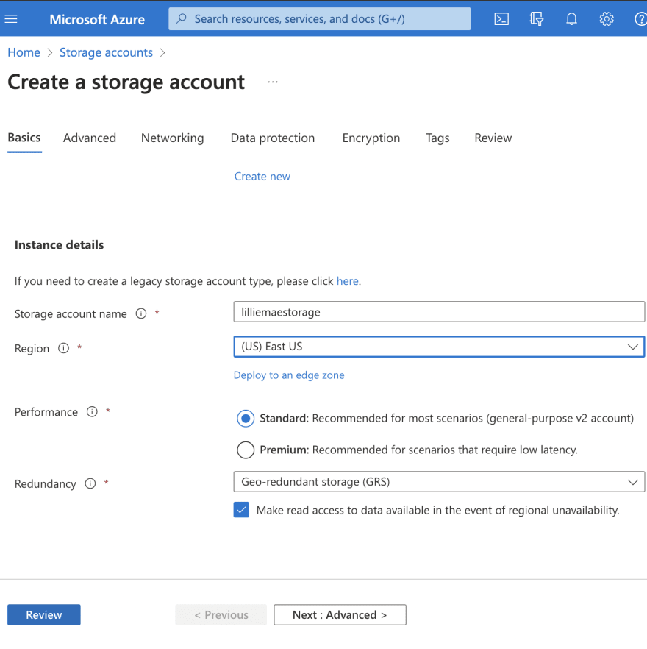Image resolution: width=647 pixels, height=649 pixels.
Task: Go to Home breadcrumb
Action: pyautogui.click(x=24, y=52)
